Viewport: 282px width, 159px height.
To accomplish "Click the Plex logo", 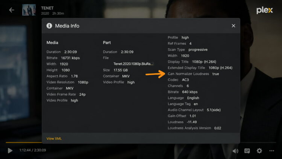I will (x=265, y=10).
